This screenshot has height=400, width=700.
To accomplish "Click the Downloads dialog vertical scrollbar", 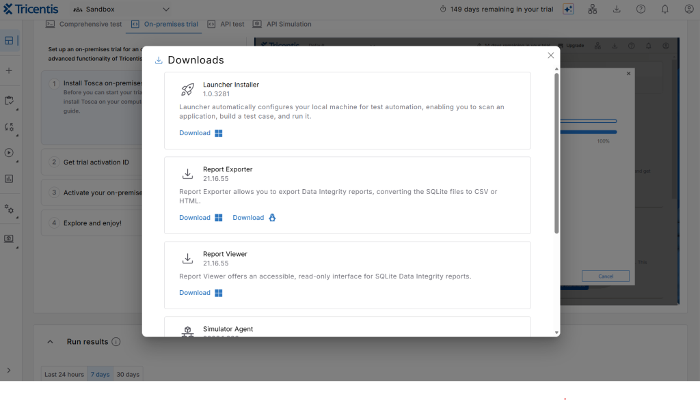I will (556, 153).
